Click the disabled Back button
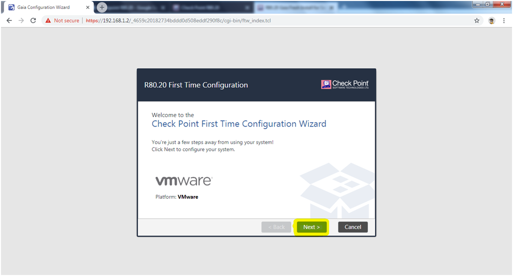 [276, 227]
